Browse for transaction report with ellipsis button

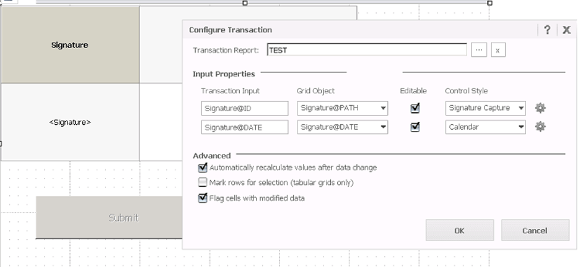pos(478,50)
